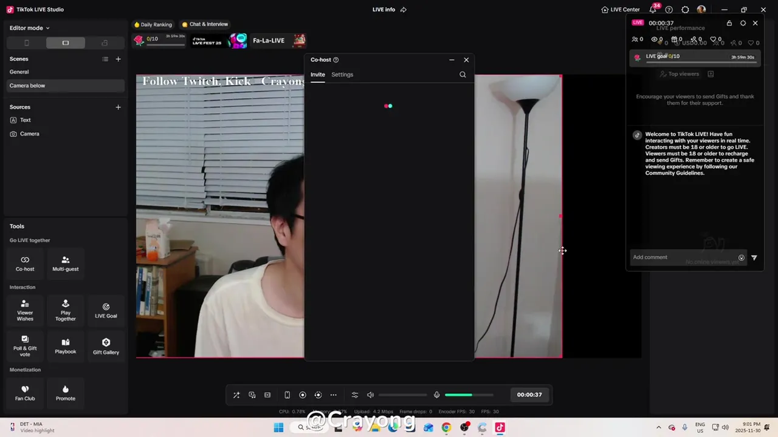Adjust the microphone volume slider
778x437 pixels.
(x=469, y=395)
